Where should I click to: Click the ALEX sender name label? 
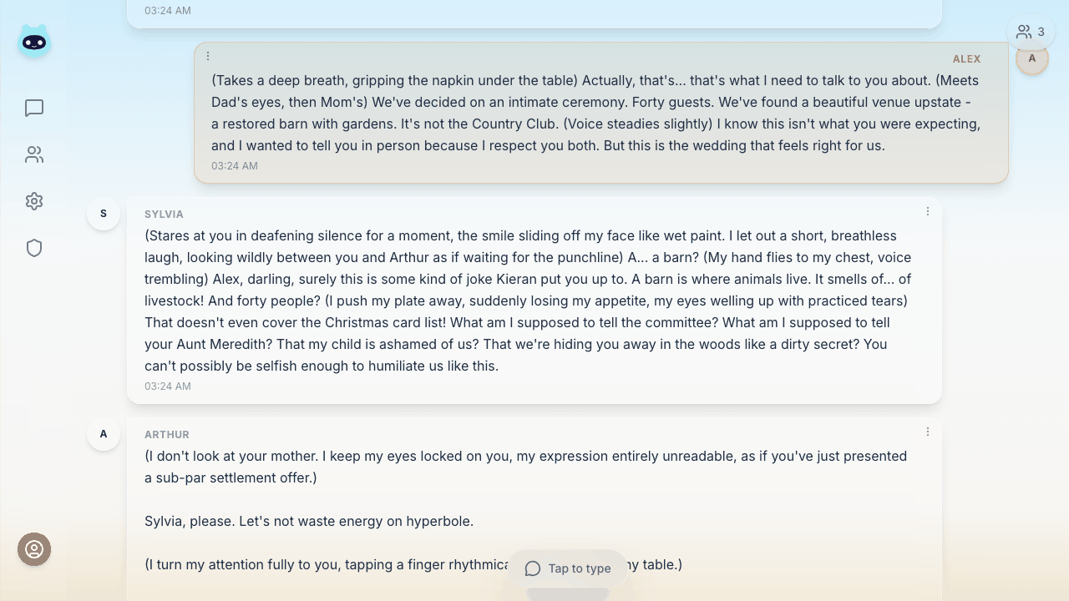click(966, 59)
